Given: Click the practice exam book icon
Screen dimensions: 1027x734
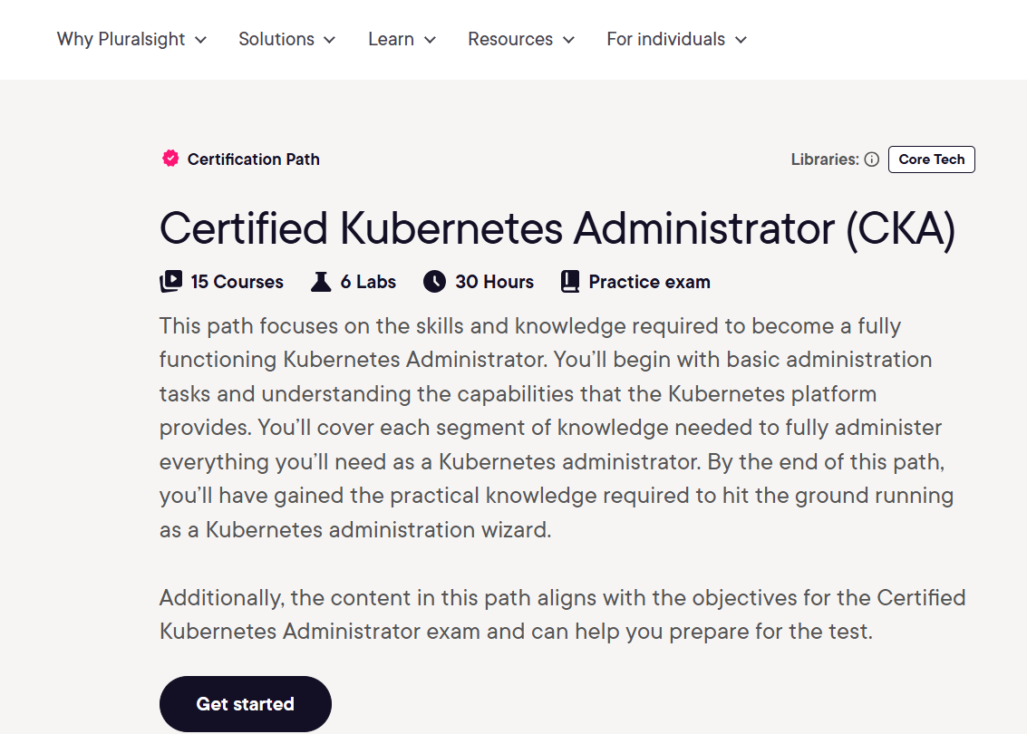Looking at the screenshot, I should click(570, 282).
